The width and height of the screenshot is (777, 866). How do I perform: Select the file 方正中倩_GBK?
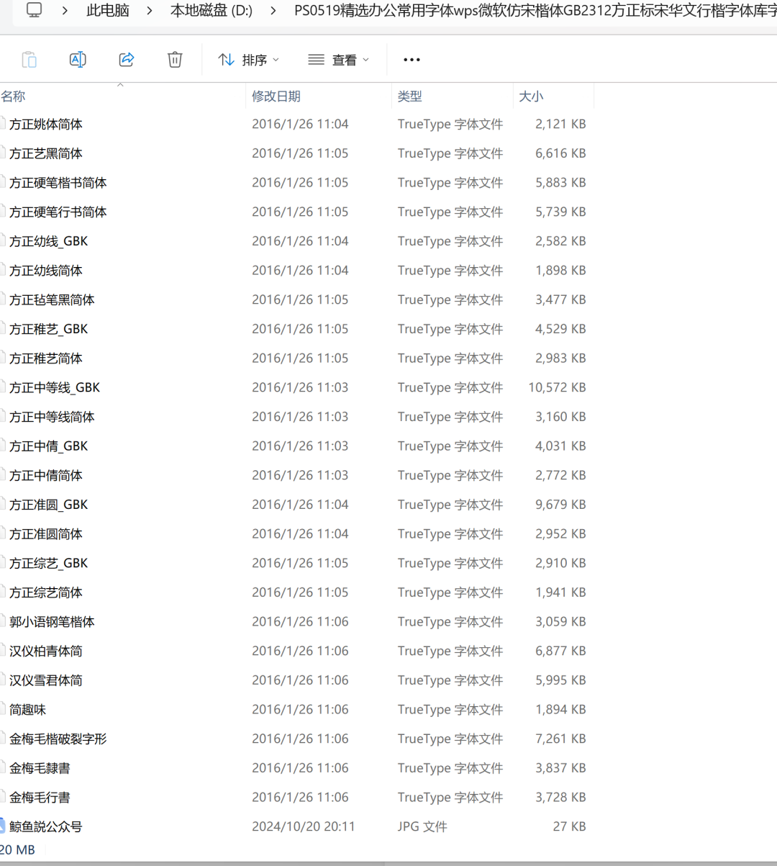49,446
